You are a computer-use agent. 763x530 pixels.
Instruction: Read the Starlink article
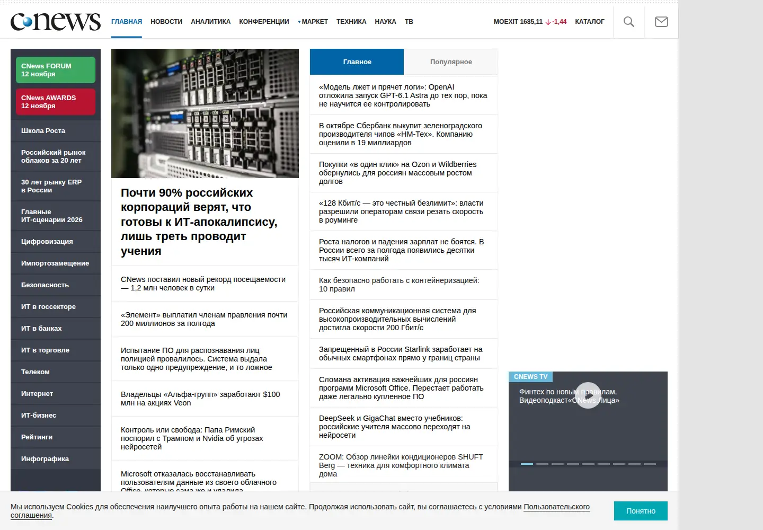(401, 354)
